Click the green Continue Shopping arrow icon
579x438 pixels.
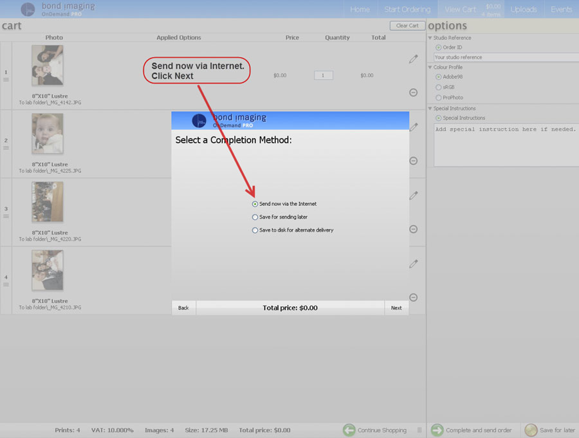pyautogui.click(x=349, y=430)
